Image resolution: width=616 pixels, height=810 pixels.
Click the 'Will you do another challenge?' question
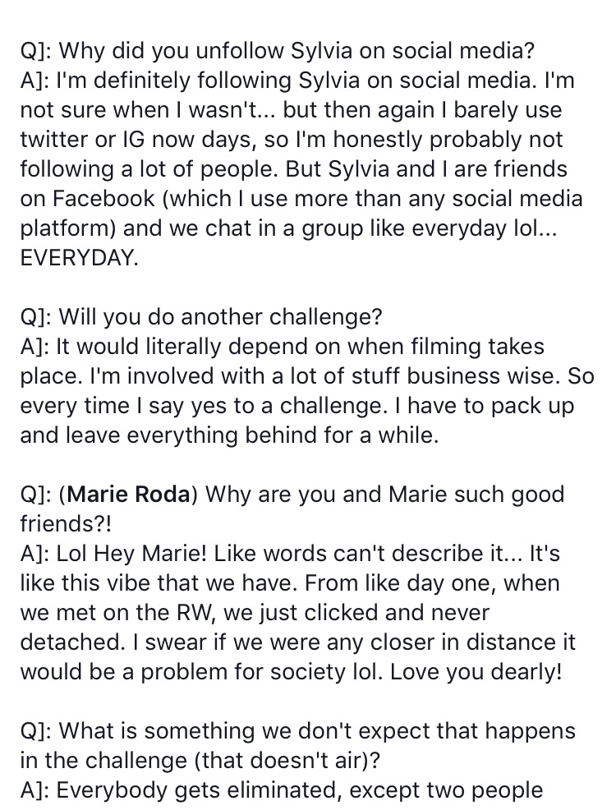tap(201, 317)
